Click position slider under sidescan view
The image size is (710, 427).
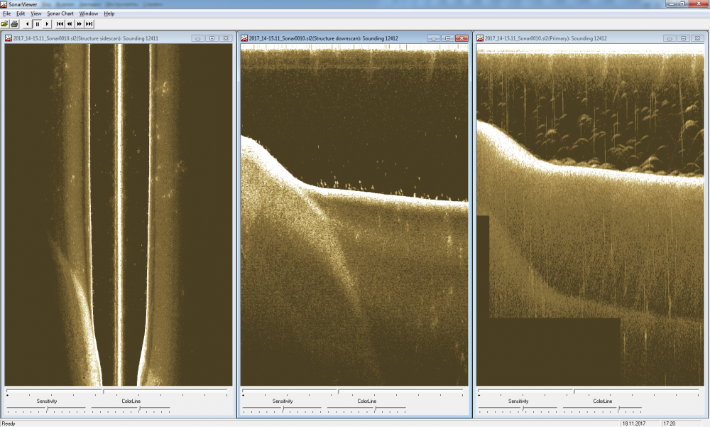[103, 391]
